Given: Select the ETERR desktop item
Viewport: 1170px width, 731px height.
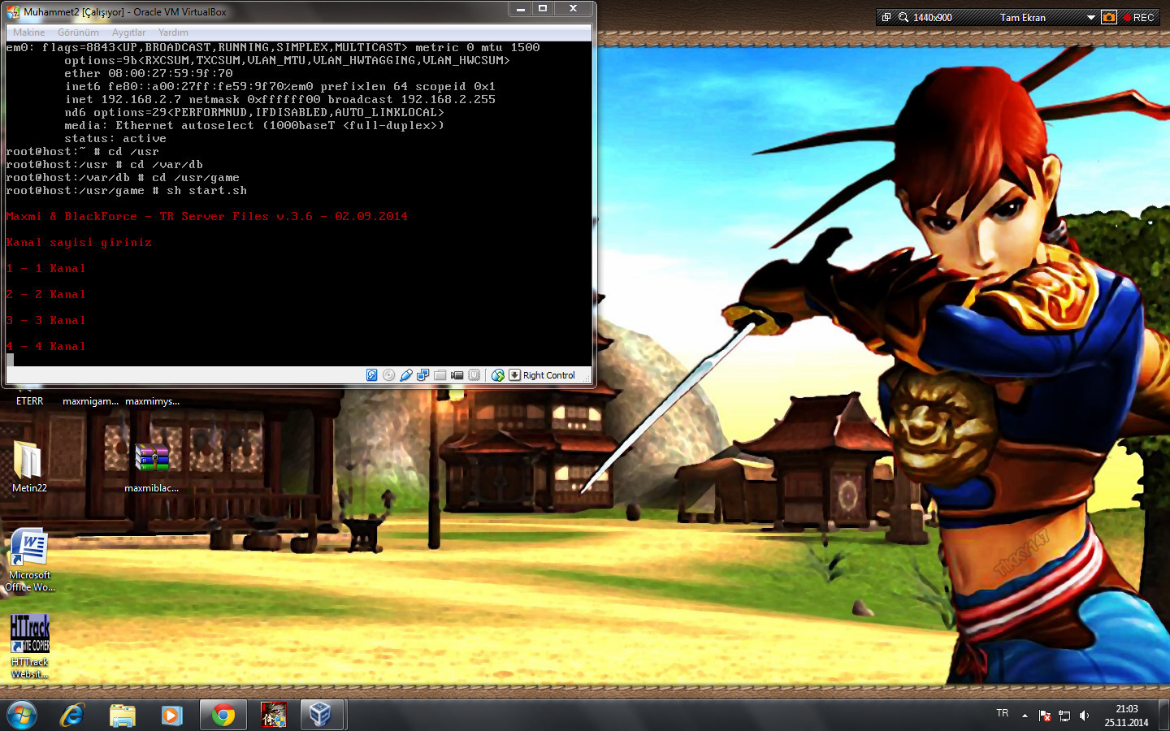Looking at the screenshot, I should (x=30, y=401).
